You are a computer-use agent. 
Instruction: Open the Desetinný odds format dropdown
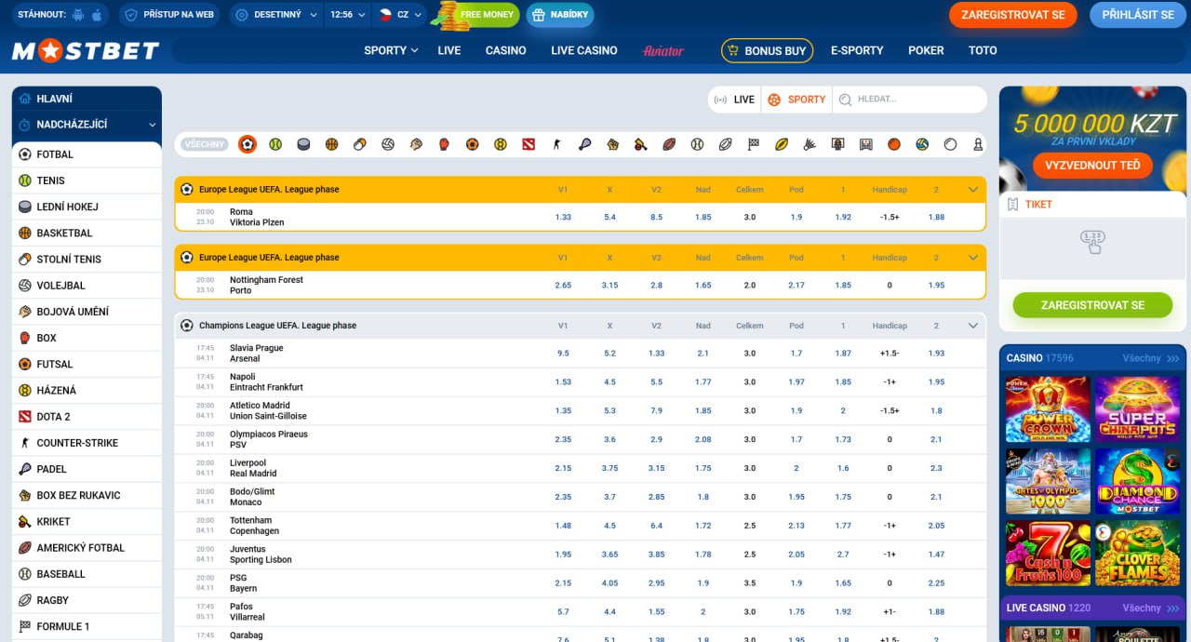tap(276, 15)
